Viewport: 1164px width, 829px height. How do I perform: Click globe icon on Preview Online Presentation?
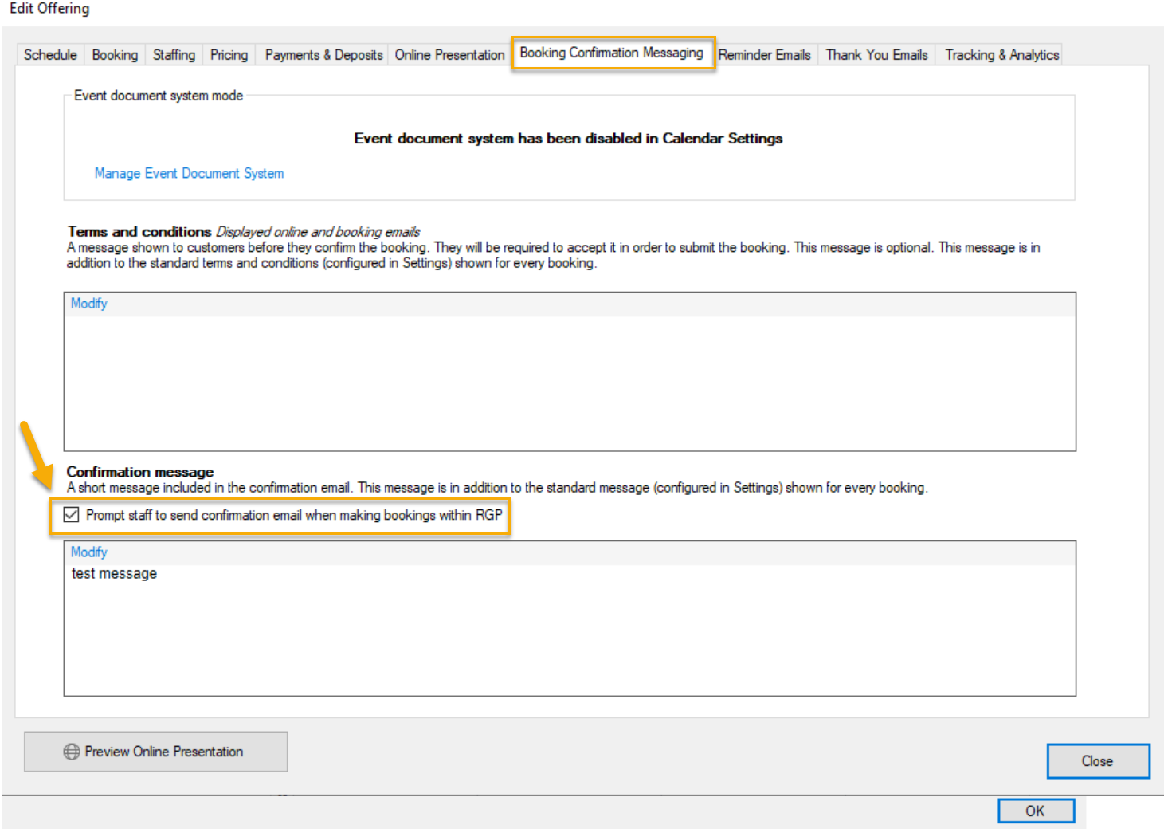click(72, 752)
